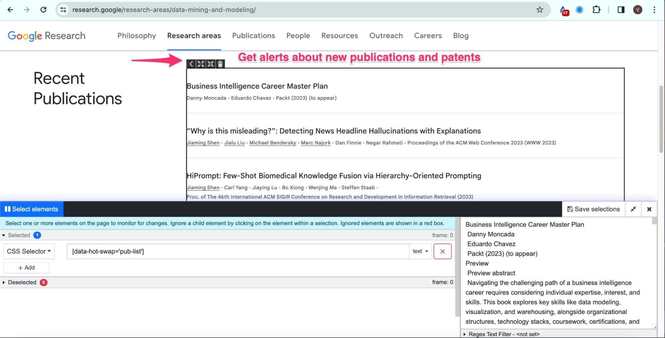The height and width of the screenshot is (338, 665).
Task: Open the CSS Selector type dropdown
Action: click(29, 251)
